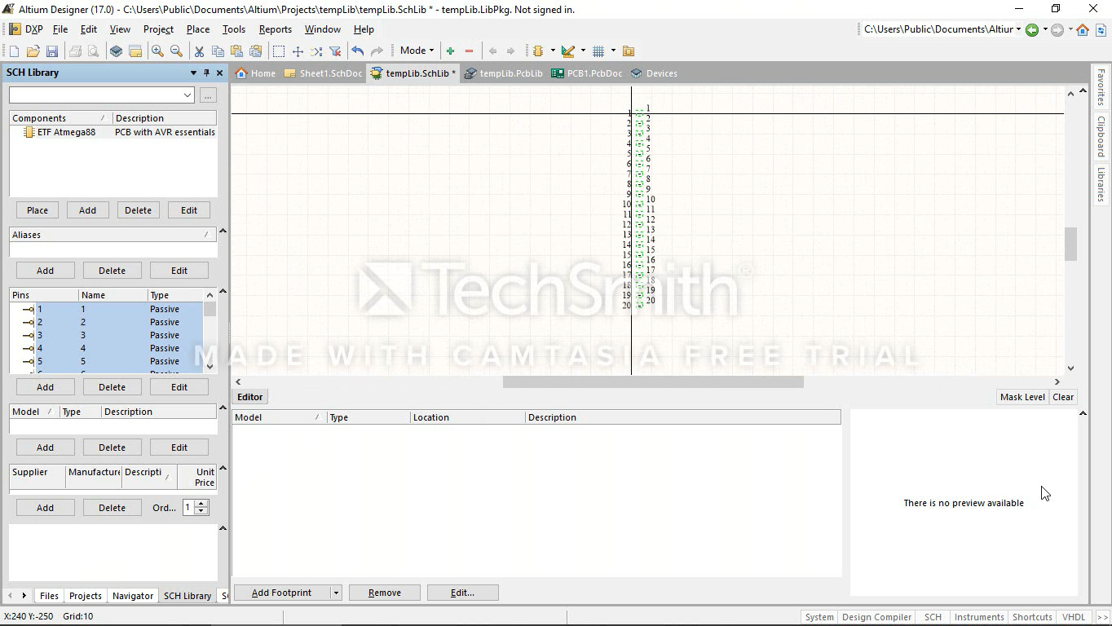Increase the order quantity stepper
The image size is (1112, 626).
coord(201,504)
